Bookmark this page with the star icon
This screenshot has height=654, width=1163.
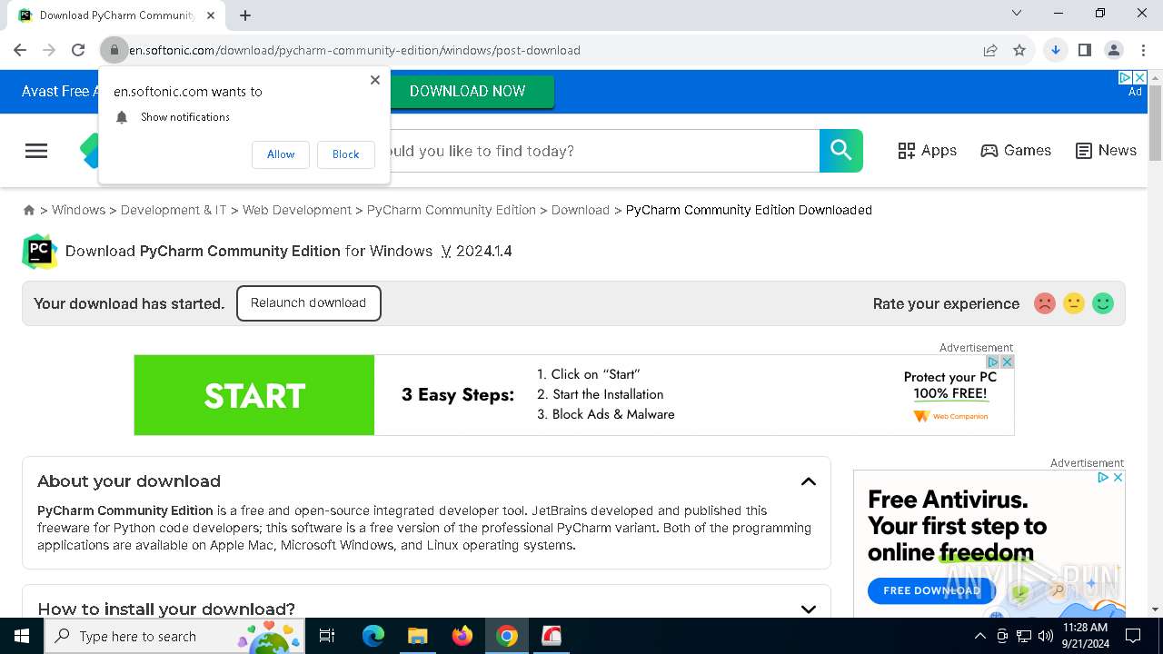pos(1019,50)
